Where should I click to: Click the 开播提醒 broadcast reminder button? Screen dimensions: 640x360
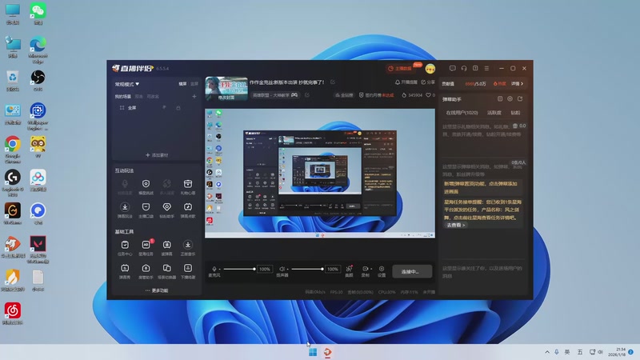406,82
